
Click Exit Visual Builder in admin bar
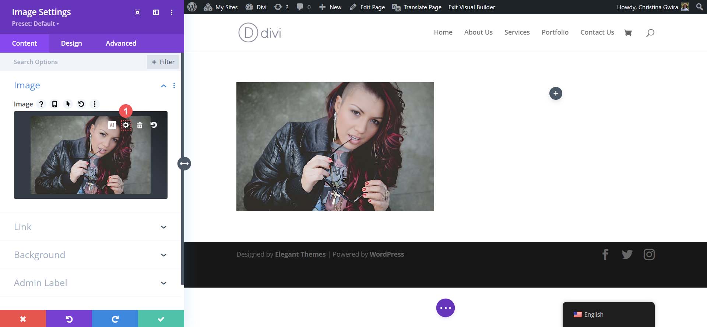[471, 7]
